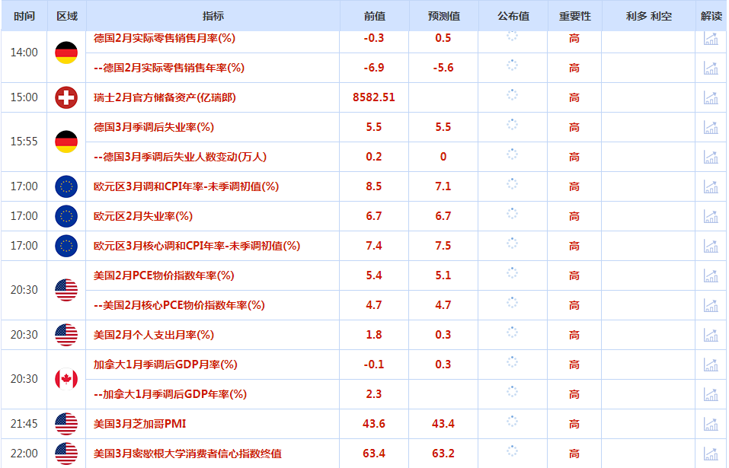This screenshot has width=729, height=468.
Task: Open indicator 欧元区3月调和CPI年率-未季调初值(%)
Action: coord(186,186)
